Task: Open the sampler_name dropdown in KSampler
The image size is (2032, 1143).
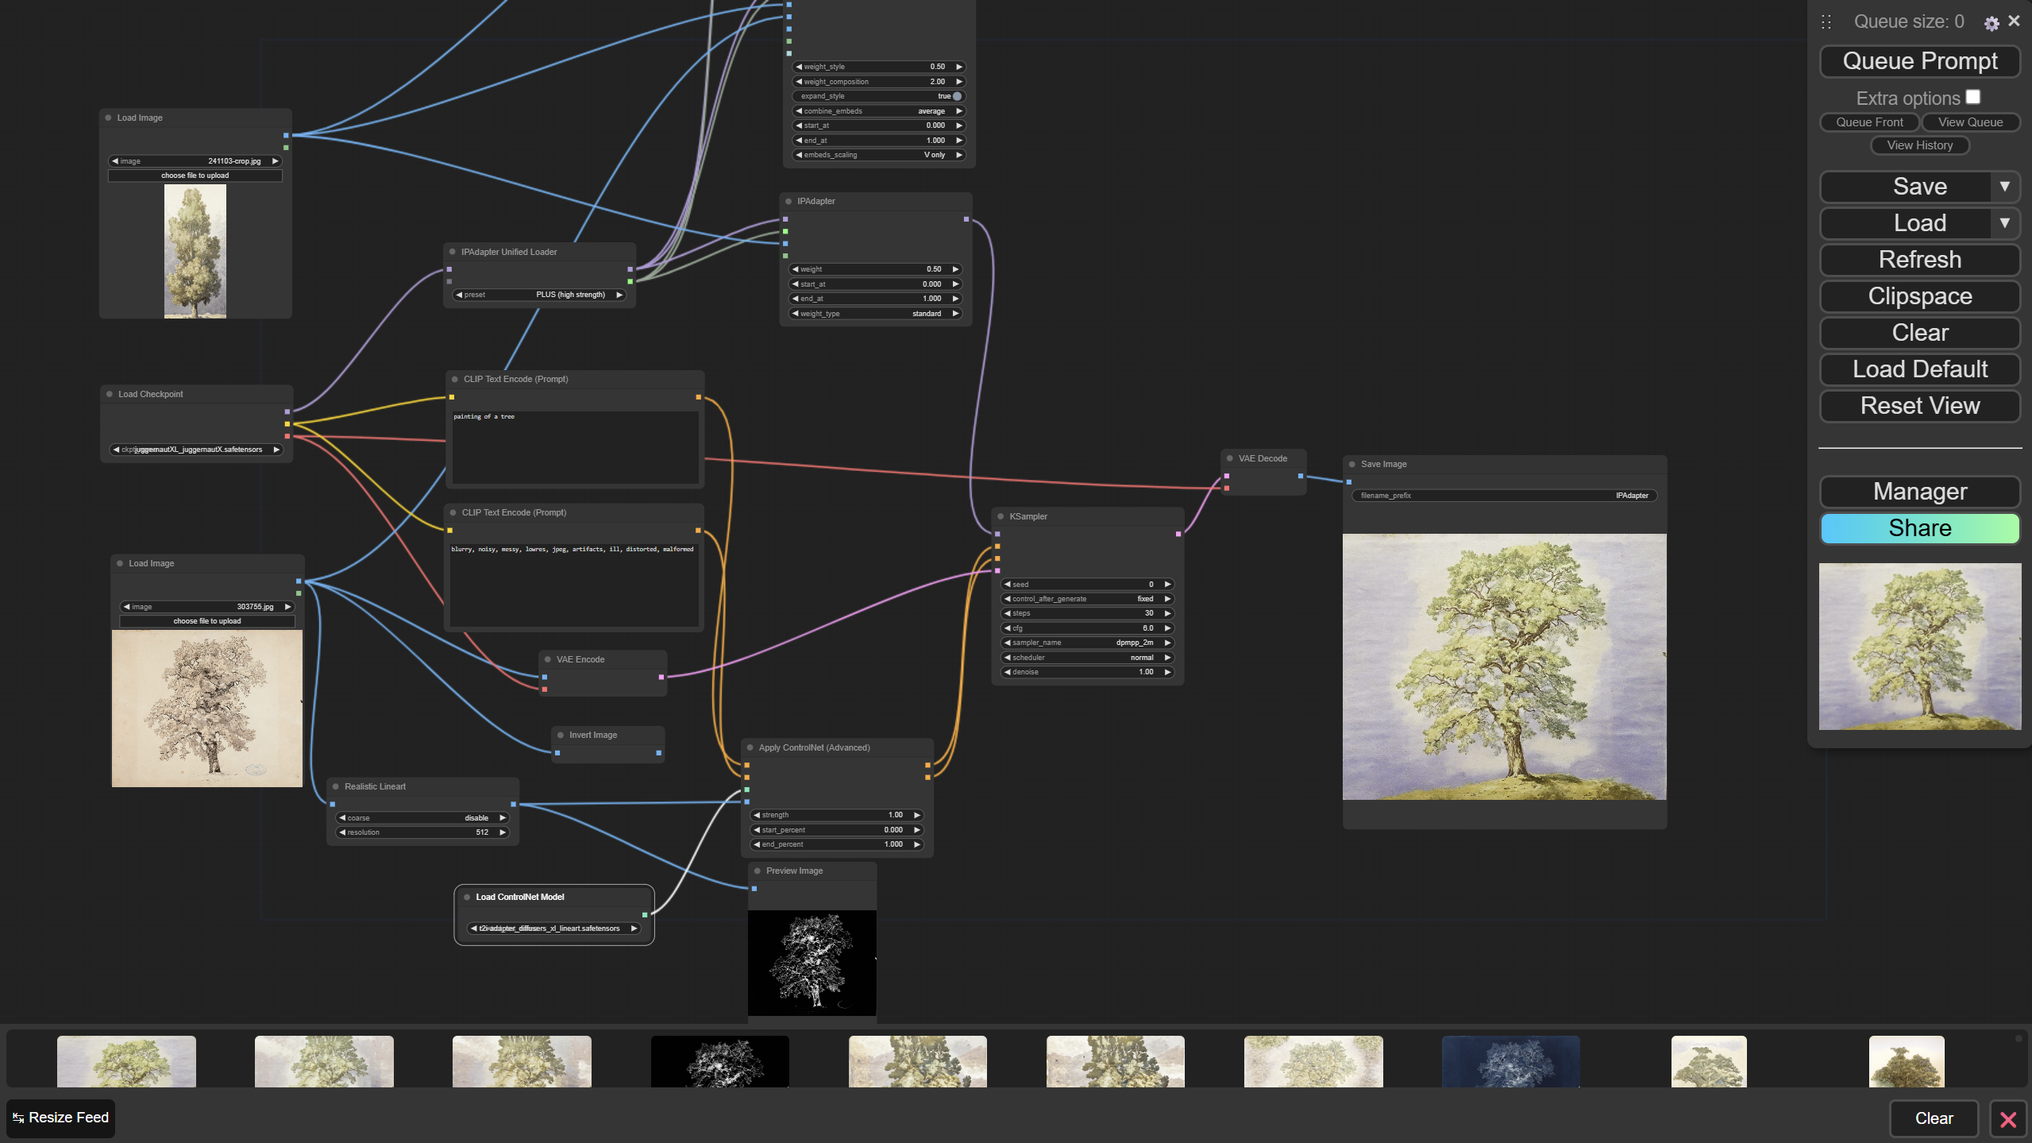Action: click(x=1086, y=643)
